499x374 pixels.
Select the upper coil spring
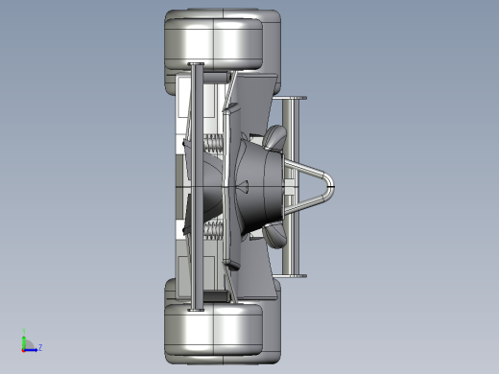[x=213, y=143]
